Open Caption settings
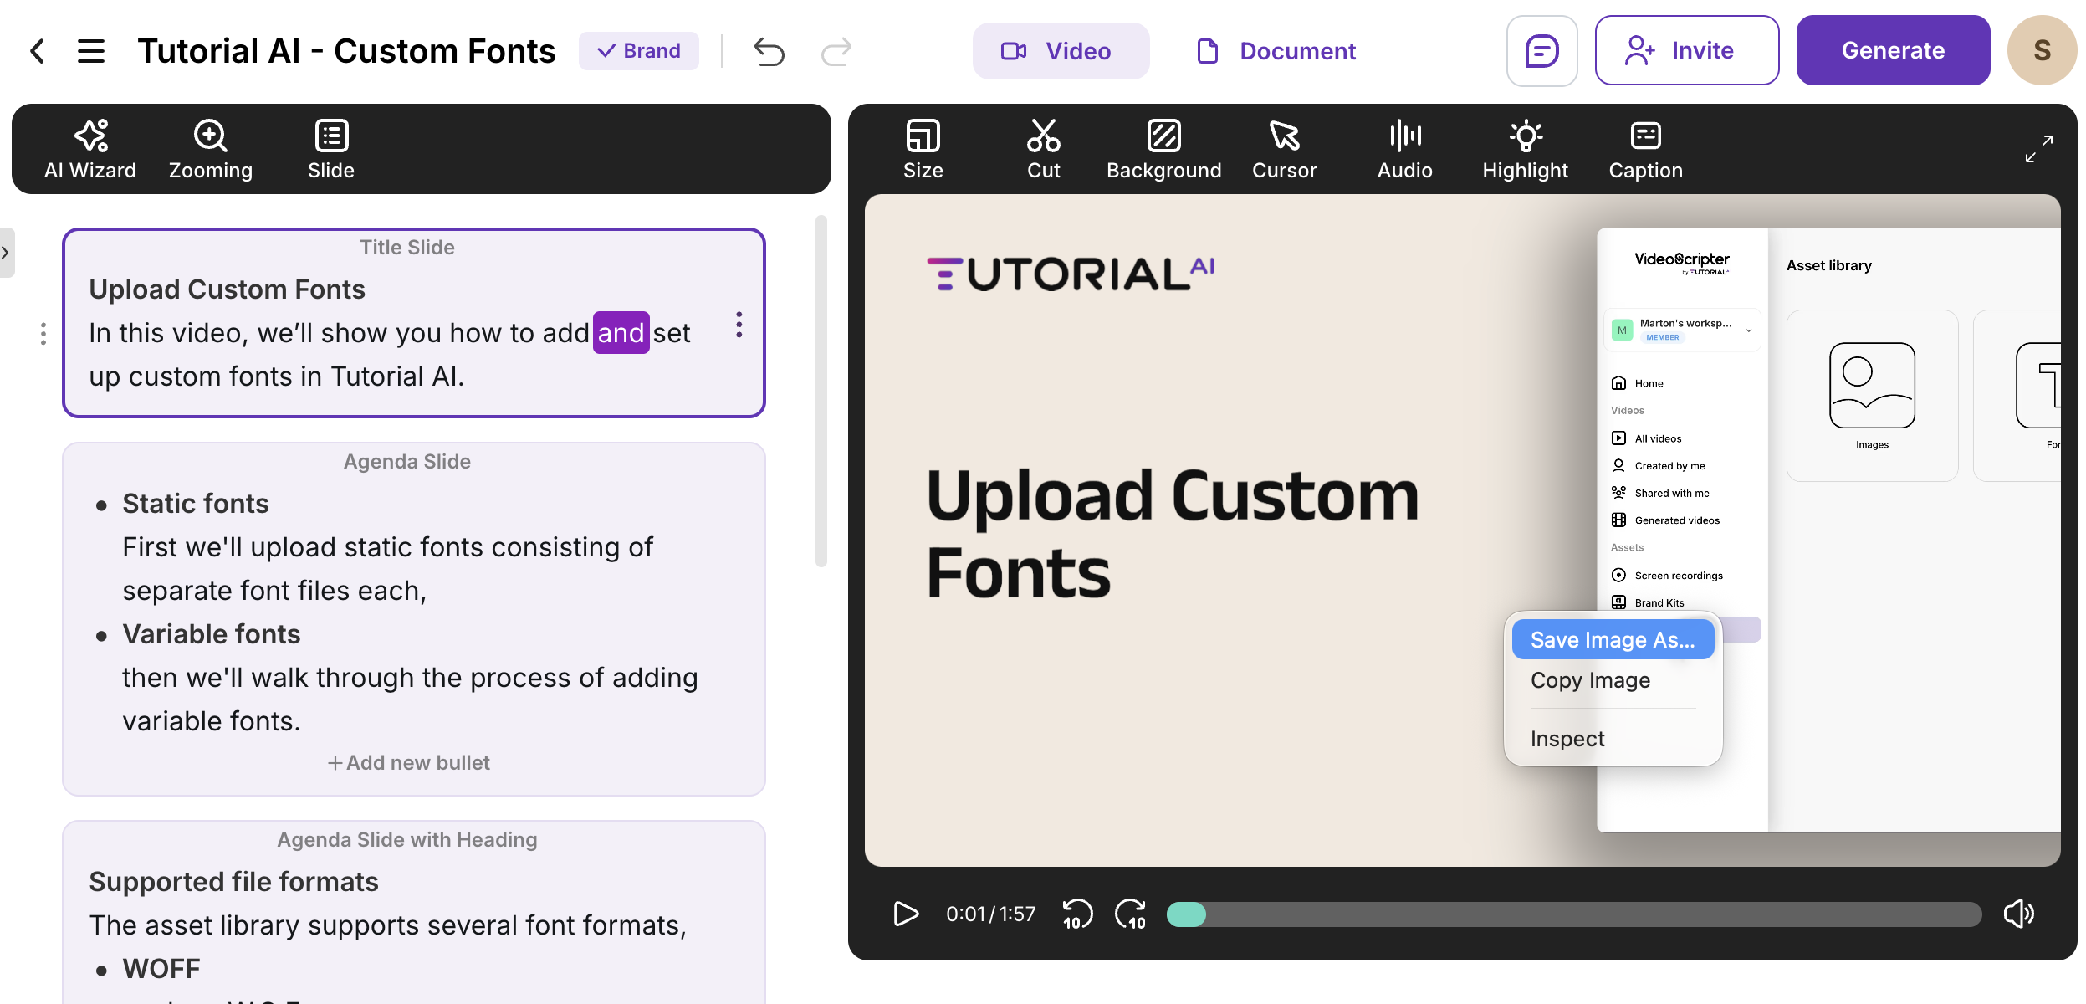Image resolution: width=2086 pixels, height=1004 pixels. pos(1645,150)
